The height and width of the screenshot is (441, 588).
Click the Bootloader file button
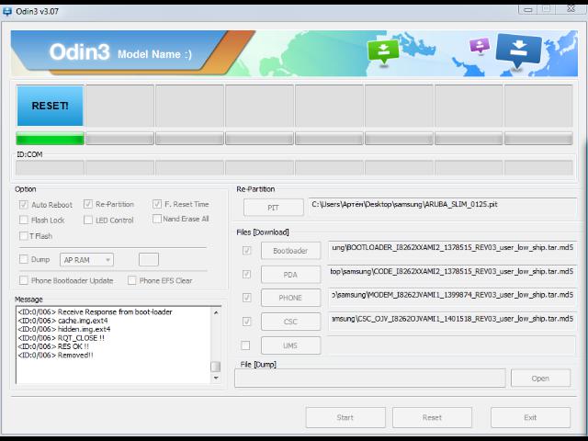coord(290,250)
